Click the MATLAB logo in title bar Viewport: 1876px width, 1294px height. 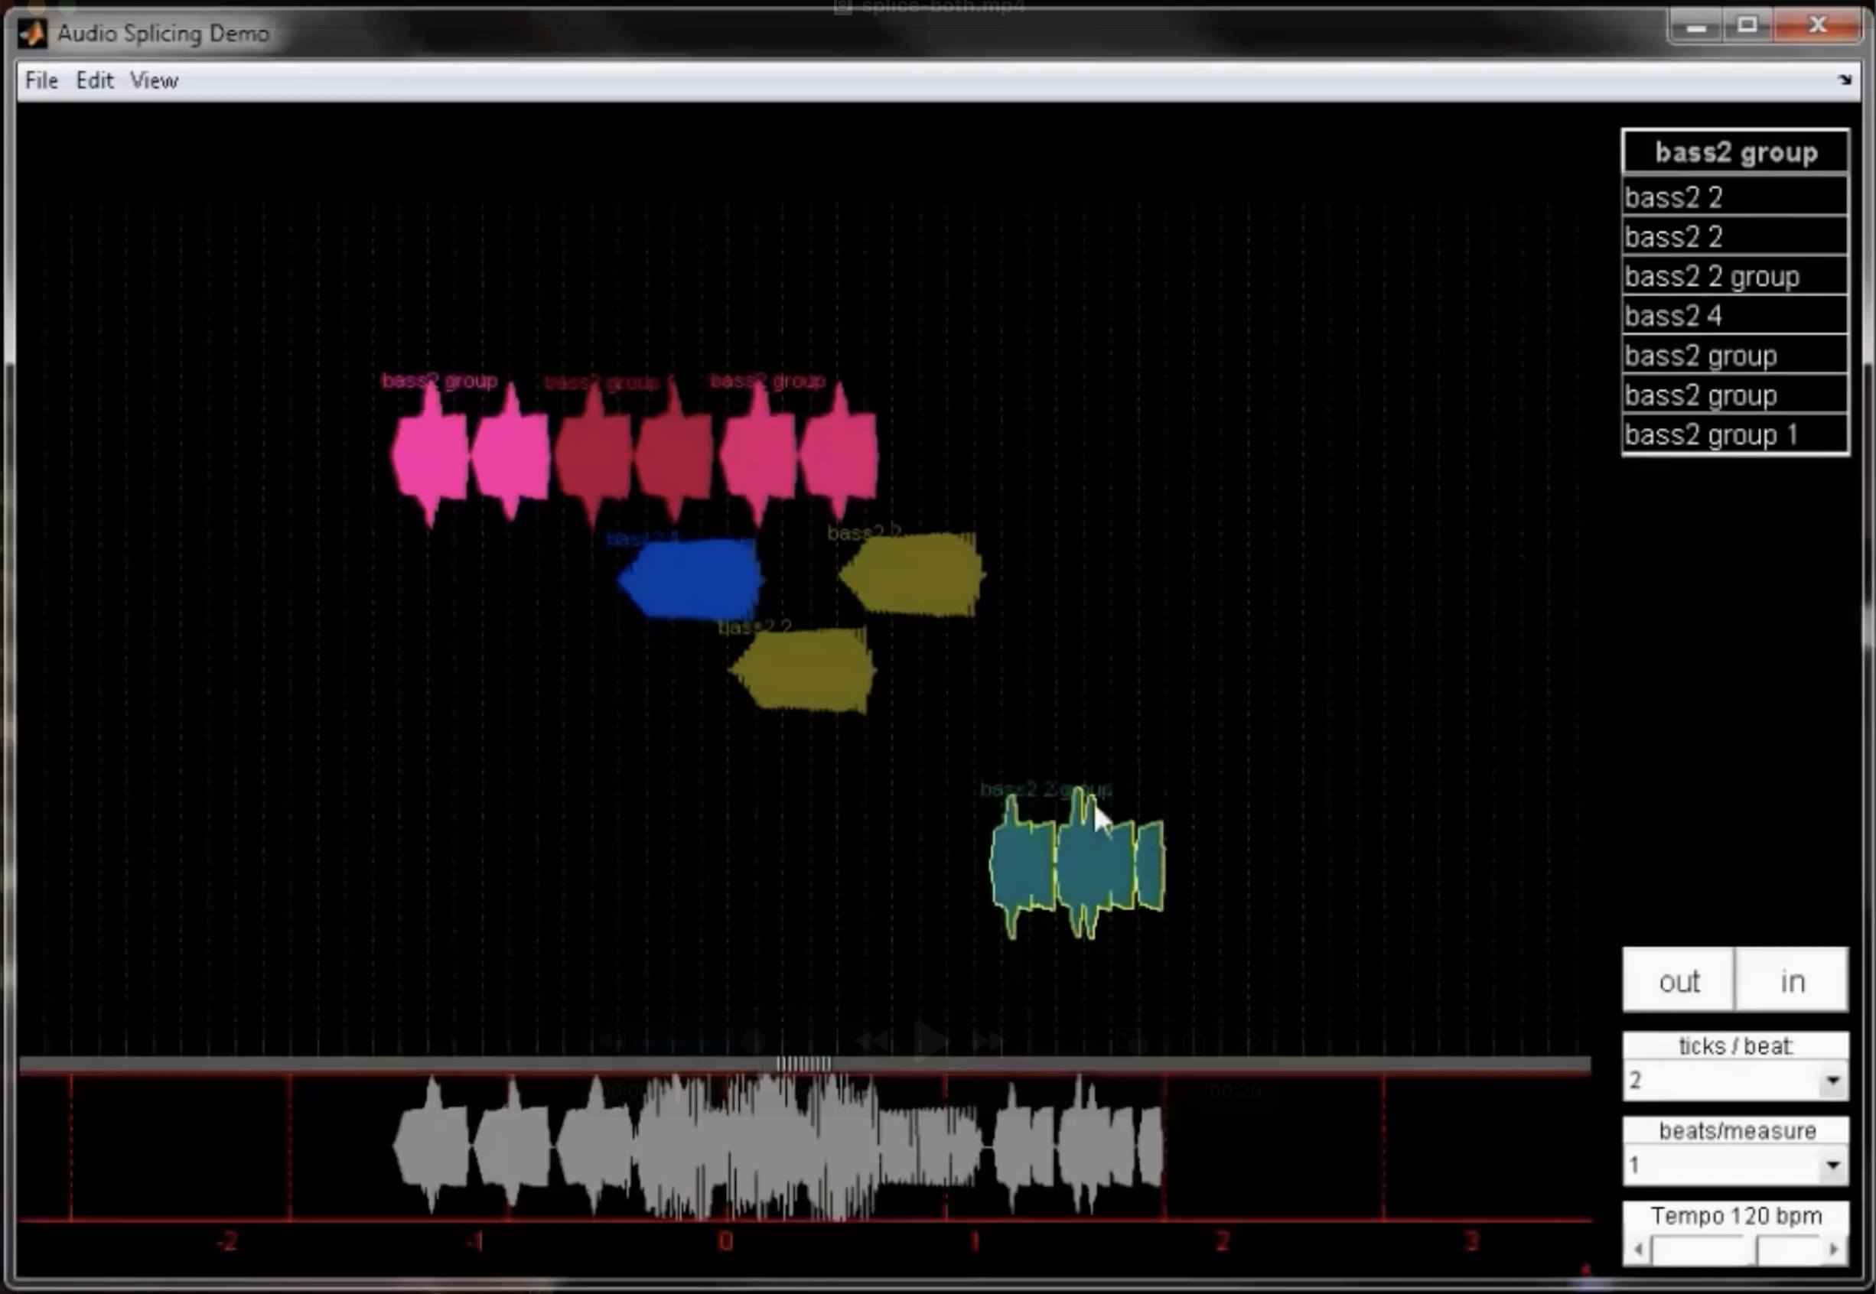[32, 33]
